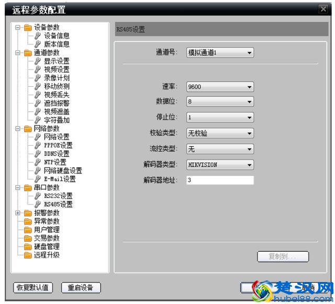Collapse the 设备参数 tree node

(x=18, y=28)
